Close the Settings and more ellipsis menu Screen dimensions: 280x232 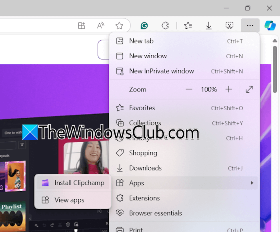pos(250,26)
